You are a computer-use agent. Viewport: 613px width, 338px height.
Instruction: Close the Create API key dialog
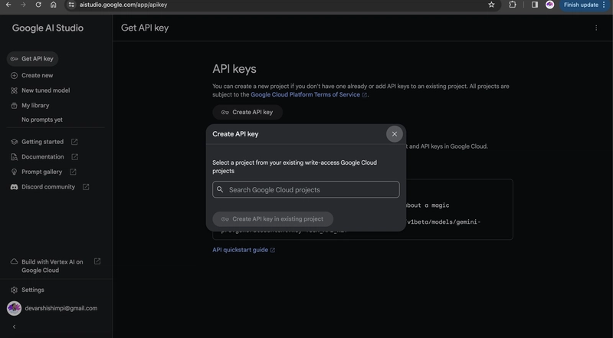pyautogui.click(x=395, y=134)
